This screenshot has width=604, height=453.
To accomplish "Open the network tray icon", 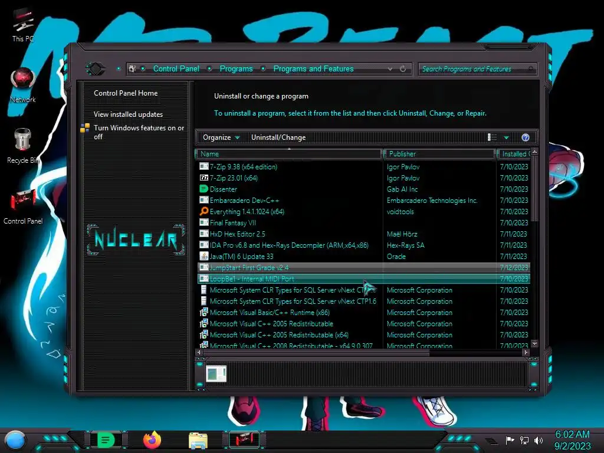I will click(x=524, y=440).
